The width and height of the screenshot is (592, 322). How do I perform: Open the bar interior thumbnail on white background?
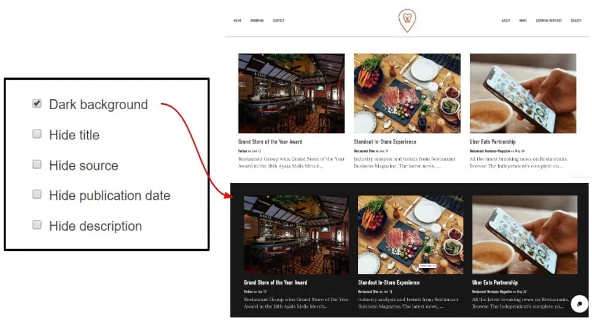coord(291,93)
